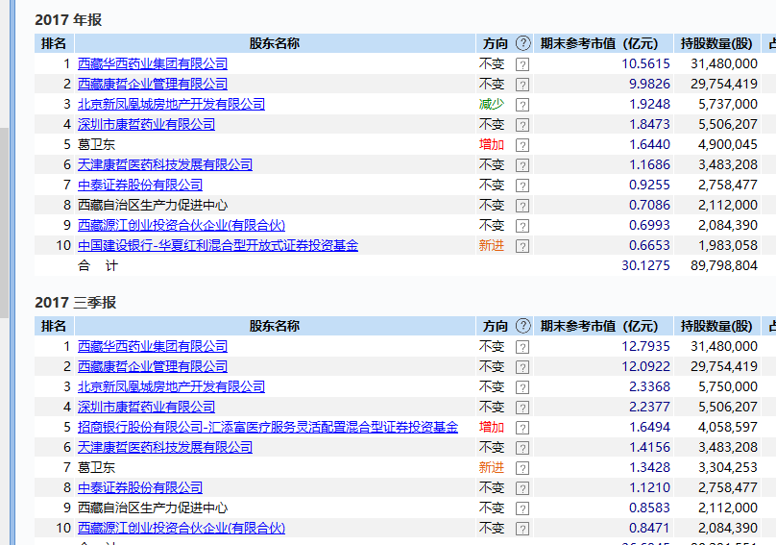Click 股东名称 column header in 2017 年报
The width and height of the screenshot is (776, 545).
(x=275, y=43)
